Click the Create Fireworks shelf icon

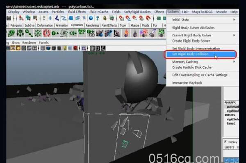(143, 33)
